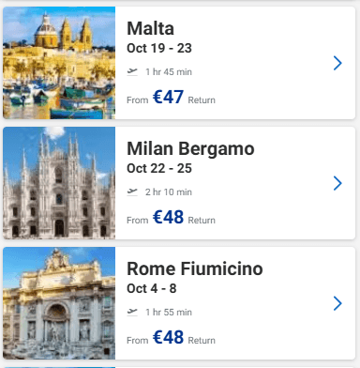Image resolution: width=360 pixels, height=368 pixels.
Task: Click the plane icon beside 2 hr 10 min
Action: 132,192
